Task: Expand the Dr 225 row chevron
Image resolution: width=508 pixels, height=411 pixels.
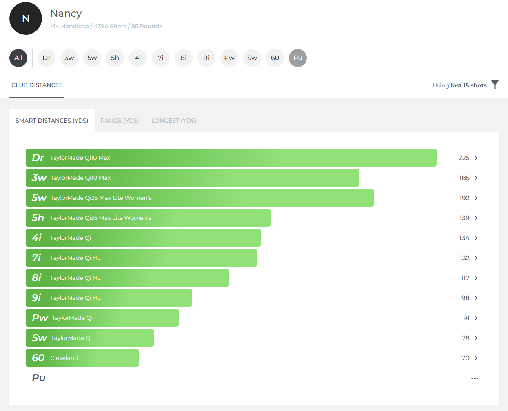Action: click(476, 158)
